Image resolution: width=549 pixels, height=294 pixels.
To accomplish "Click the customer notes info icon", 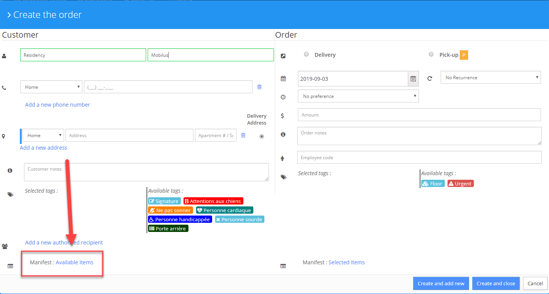I will pos(10,171).
